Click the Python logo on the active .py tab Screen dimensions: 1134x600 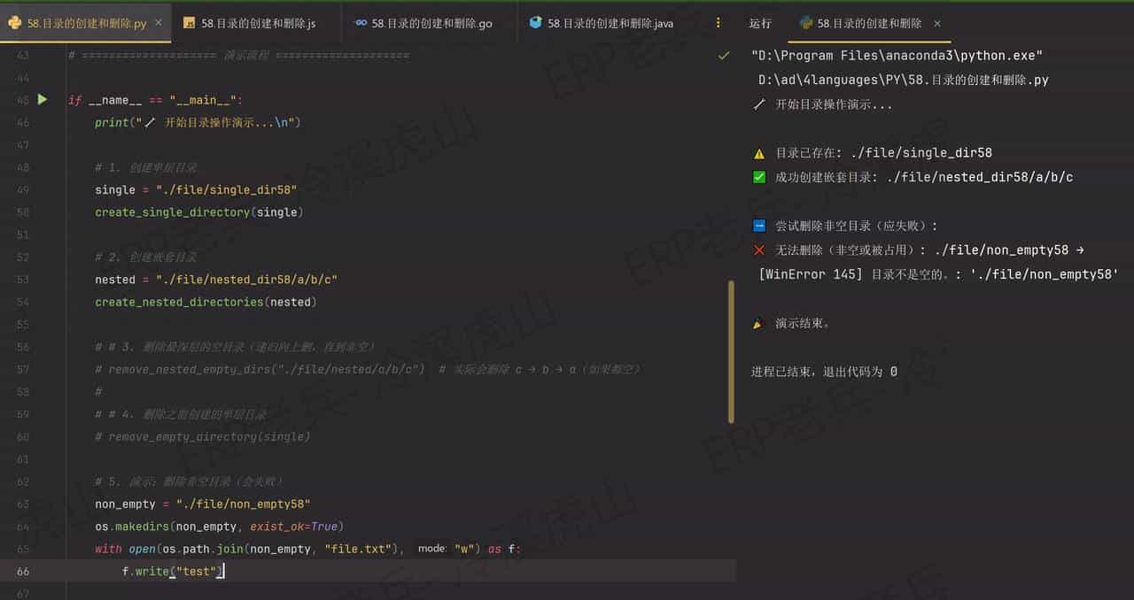[x=15, y=23]
